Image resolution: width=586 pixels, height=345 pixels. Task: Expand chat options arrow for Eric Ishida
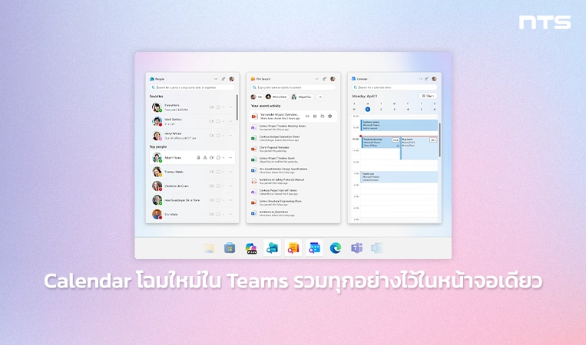(x=223, y=215)
